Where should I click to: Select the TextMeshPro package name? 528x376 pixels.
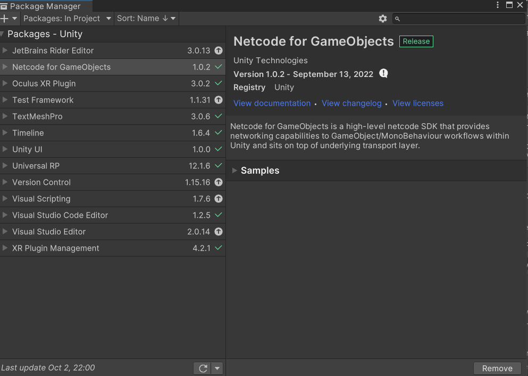click(x=37, y=116)
